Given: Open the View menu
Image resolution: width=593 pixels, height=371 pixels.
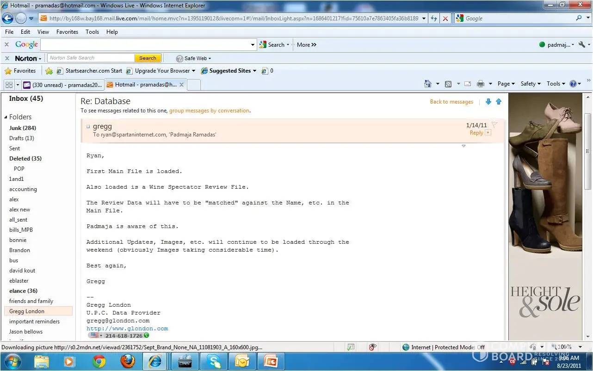Looking at the screenshot, I should point(43,32).
